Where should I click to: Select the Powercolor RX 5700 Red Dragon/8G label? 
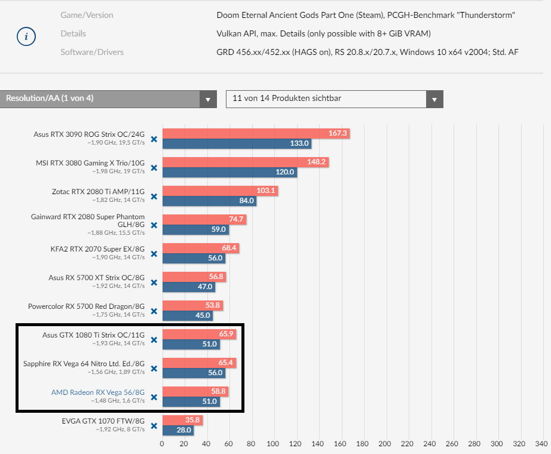pos(86,306)
